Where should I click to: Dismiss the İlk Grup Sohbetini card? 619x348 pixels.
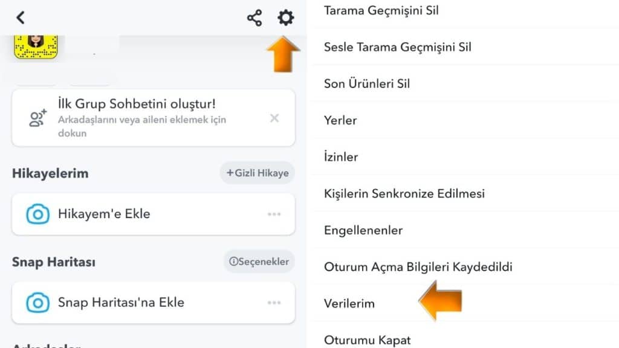tap(274, 118)
